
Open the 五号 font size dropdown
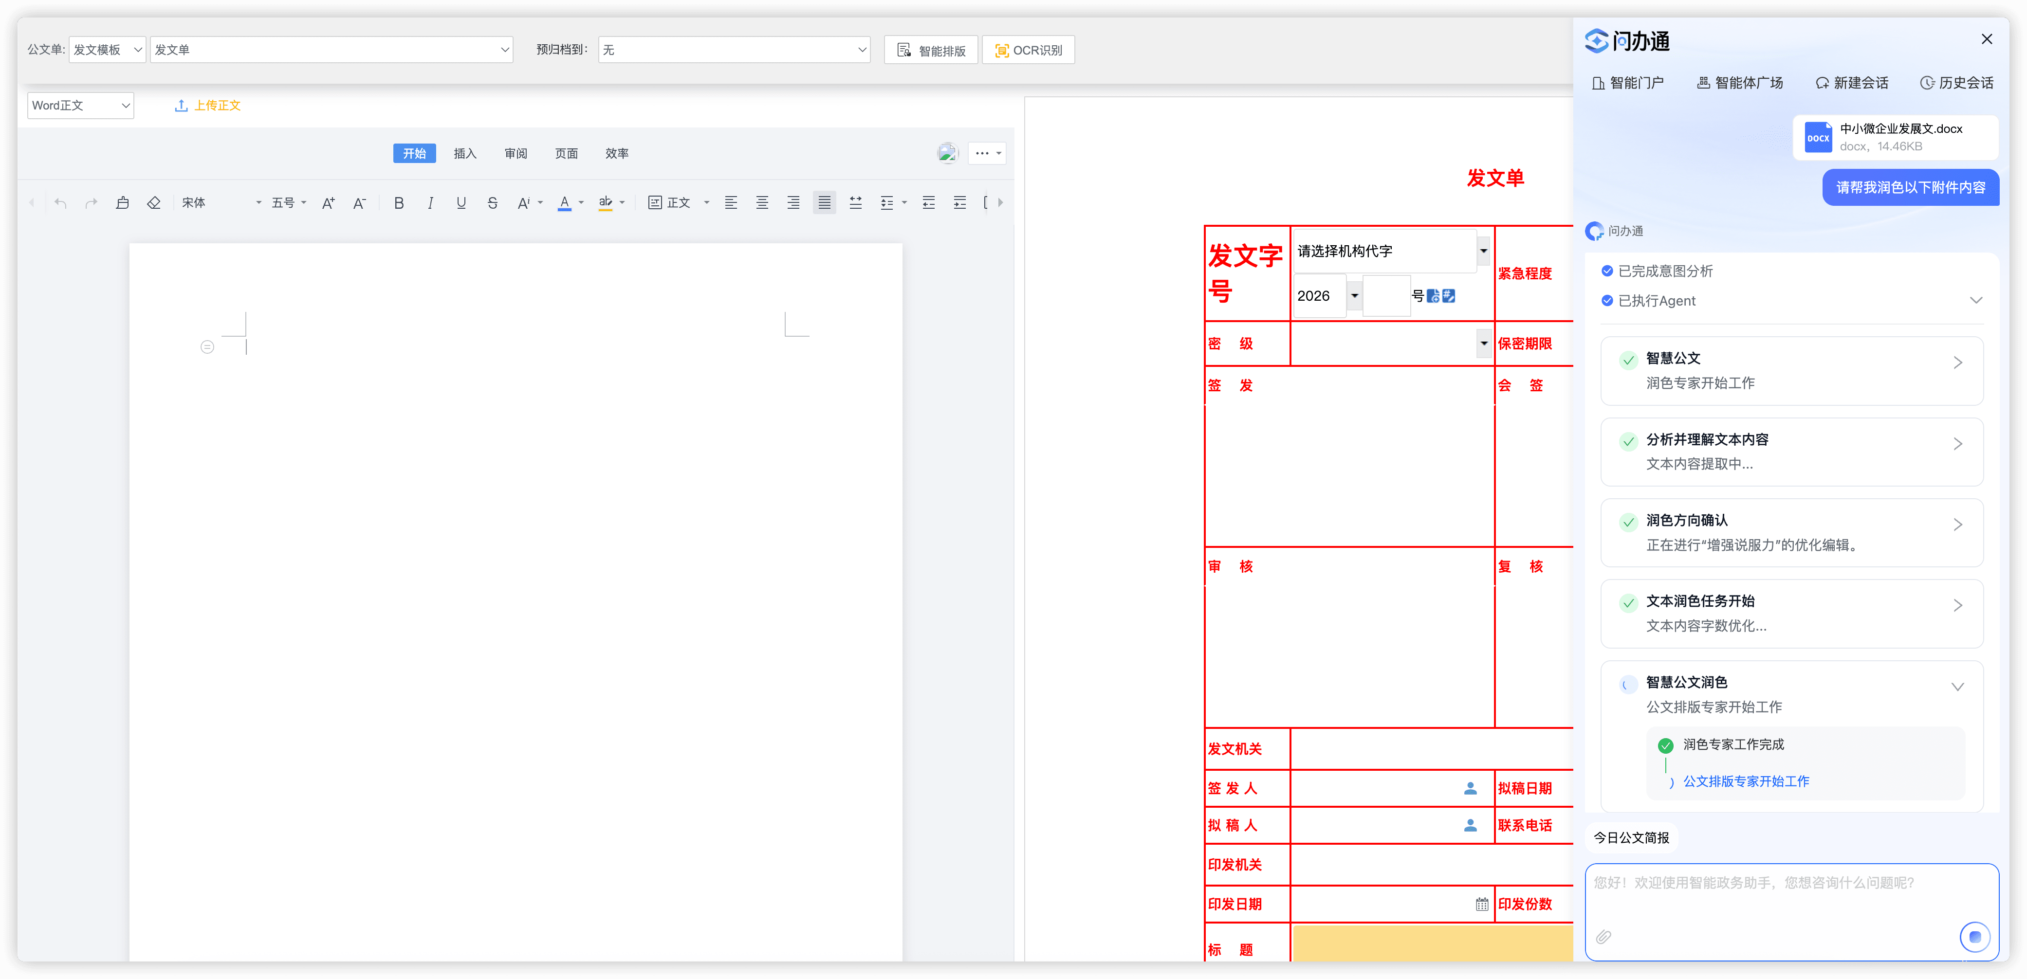(289, 203)
